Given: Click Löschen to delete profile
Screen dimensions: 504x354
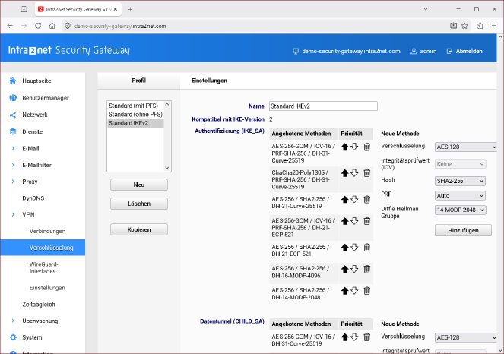Looking at the screenshot, I should (x=139, y=204).
